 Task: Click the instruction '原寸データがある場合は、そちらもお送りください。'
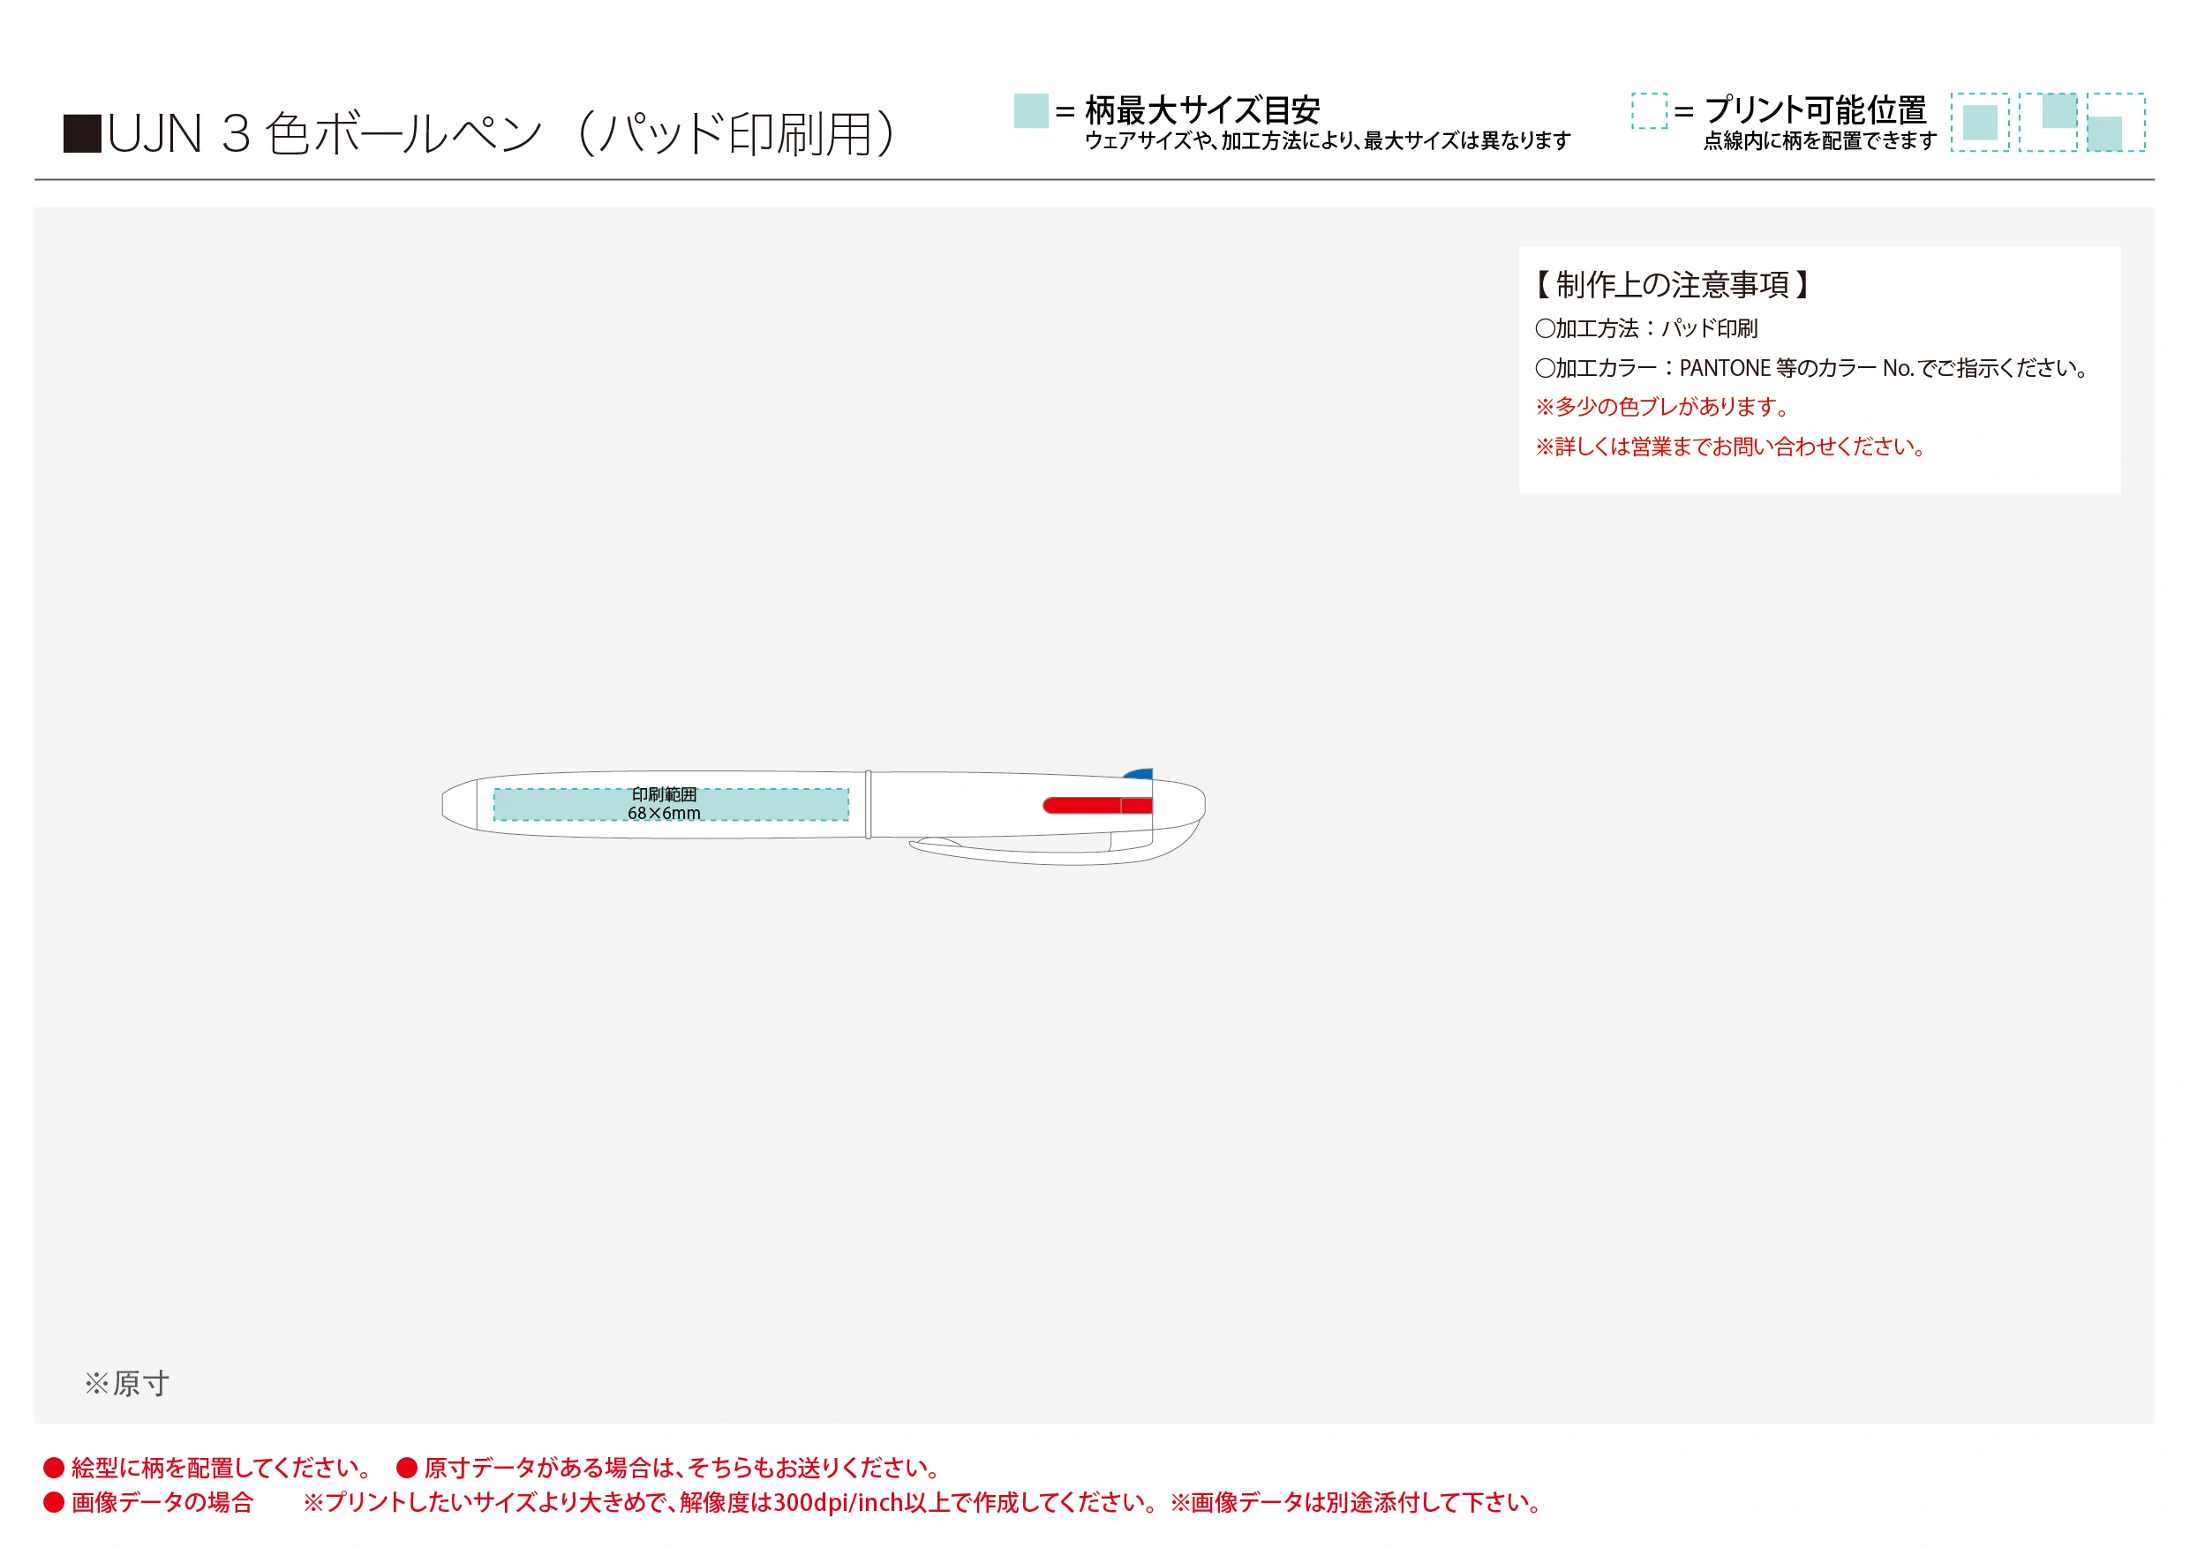pos(684,1468)
